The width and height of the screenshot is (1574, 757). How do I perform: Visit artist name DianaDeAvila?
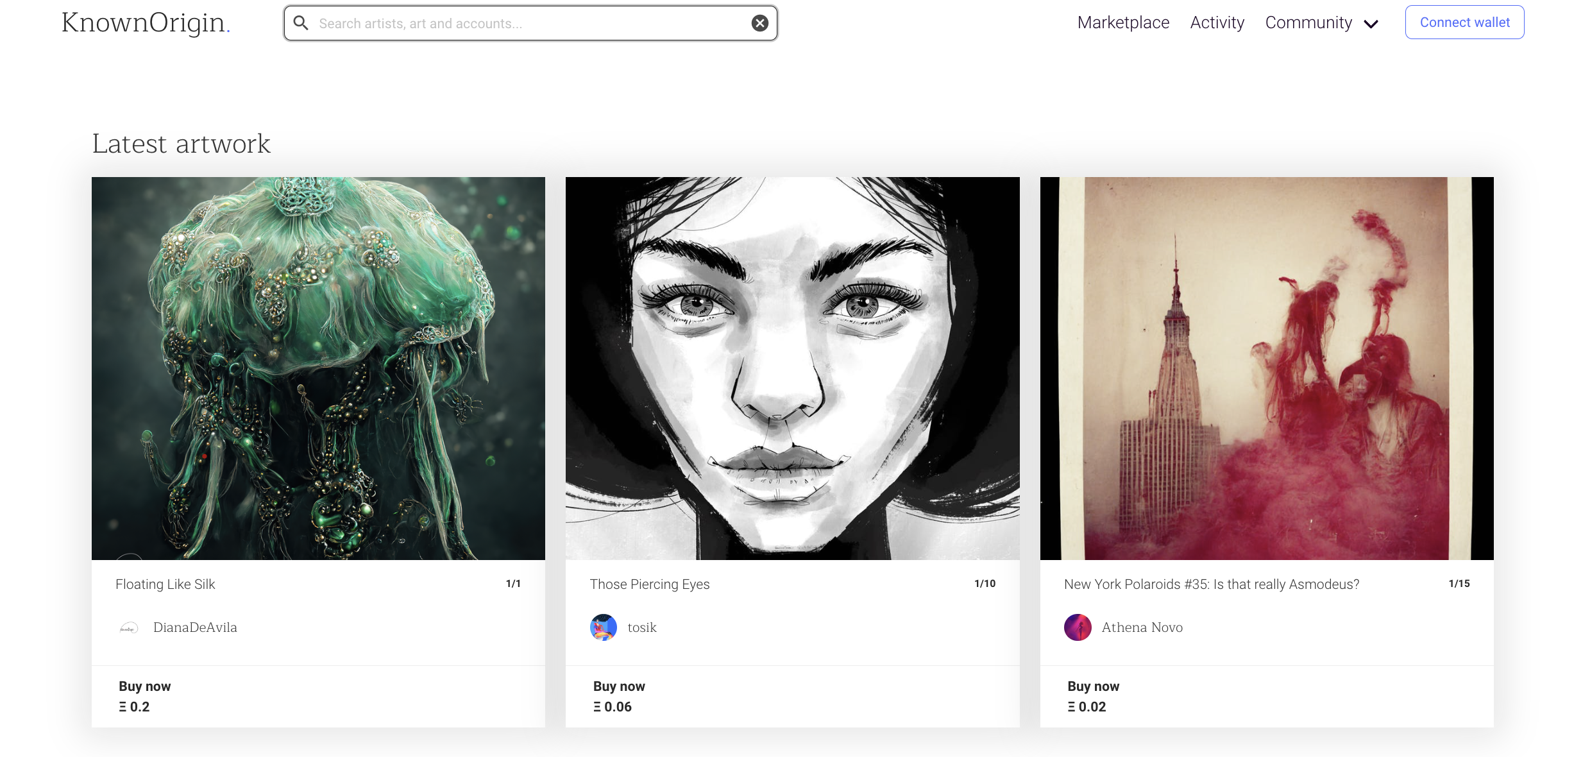pos(195,627)
